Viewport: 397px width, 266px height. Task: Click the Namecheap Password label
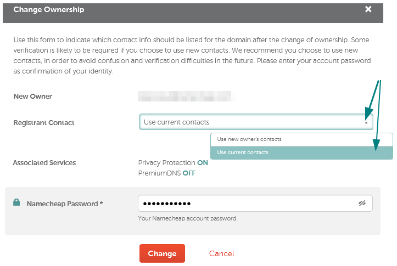tap(65, 204)
